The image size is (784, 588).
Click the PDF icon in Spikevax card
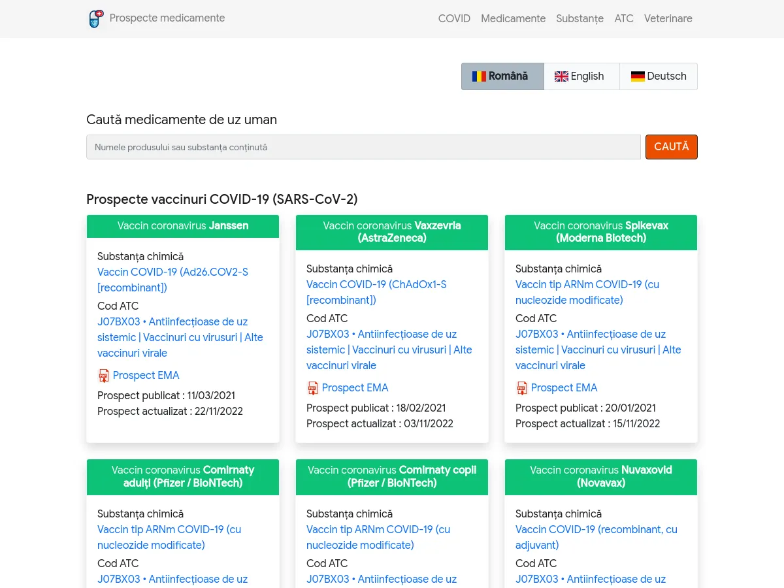click(521, 388)
